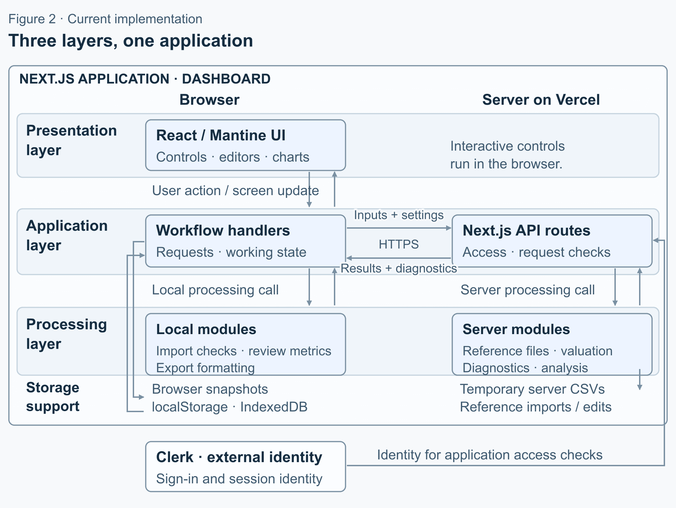Select 'Diagnostics · analysis' line

525,368
